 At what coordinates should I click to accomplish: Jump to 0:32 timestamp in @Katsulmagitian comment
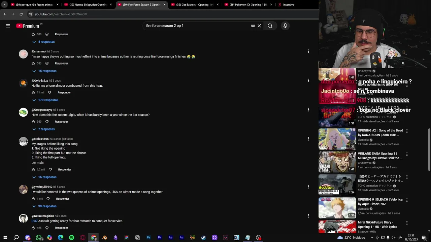pos(34,221)
